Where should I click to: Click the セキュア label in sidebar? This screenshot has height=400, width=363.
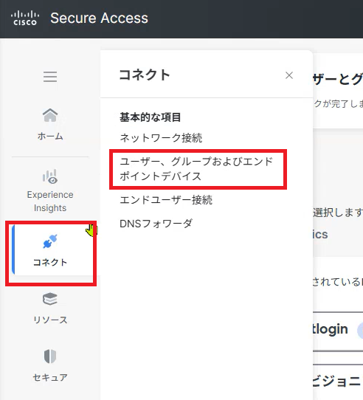pyautogui.click(x=50, y=377)
